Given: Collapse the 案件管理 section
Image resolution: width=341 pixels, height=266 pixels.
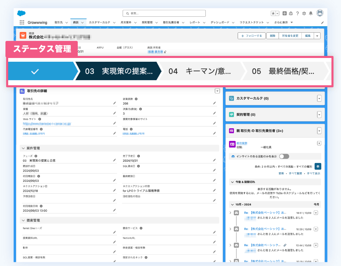Looking at the screenshot, I should [23, 148].
